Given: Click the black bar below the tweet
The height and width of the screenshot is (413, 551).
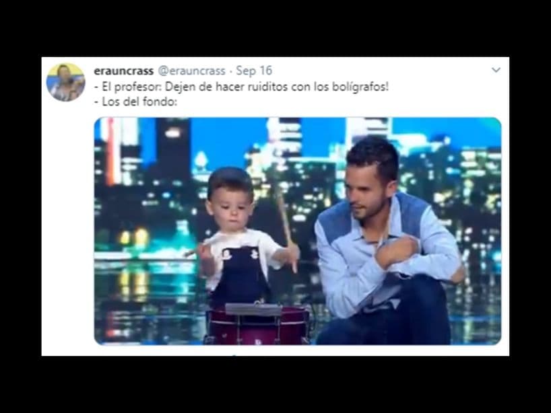Looking at the screenshot, I should [275, 385].
